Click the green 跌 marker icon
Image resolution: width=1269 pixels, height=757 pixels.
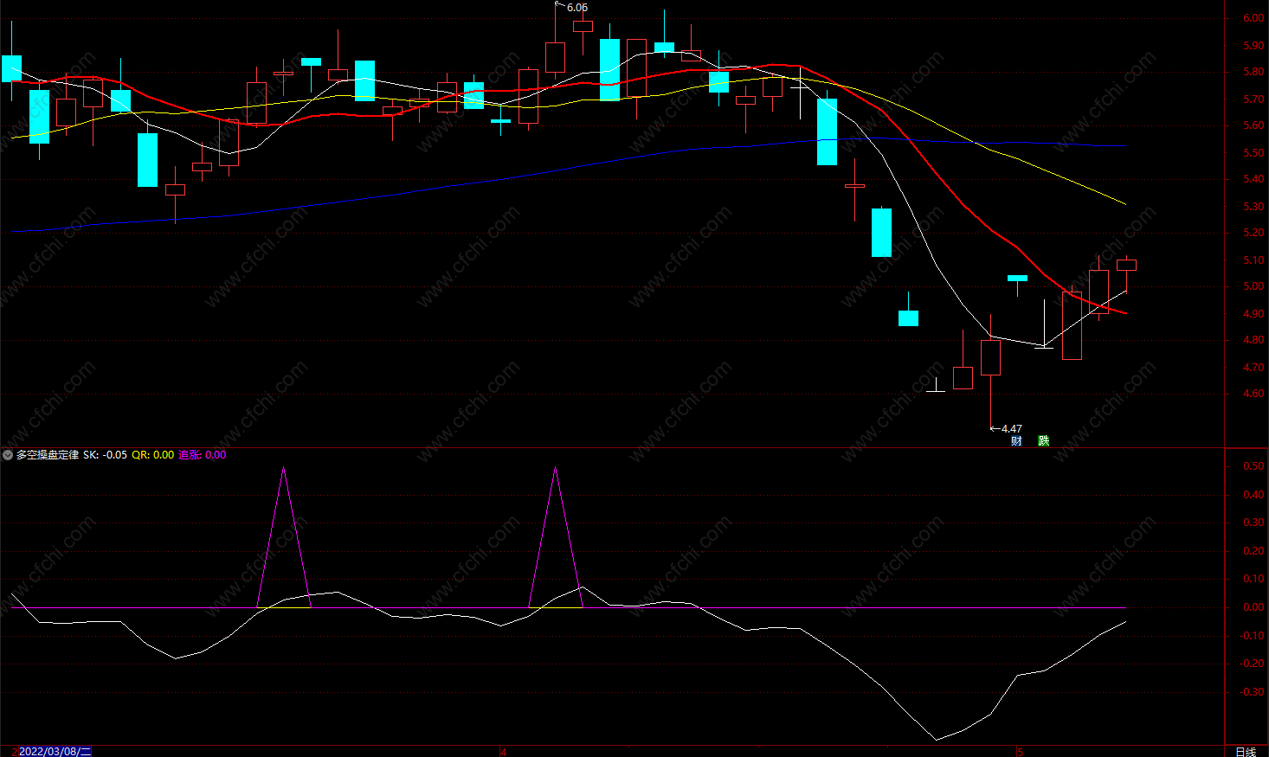tap(1043, 441)
